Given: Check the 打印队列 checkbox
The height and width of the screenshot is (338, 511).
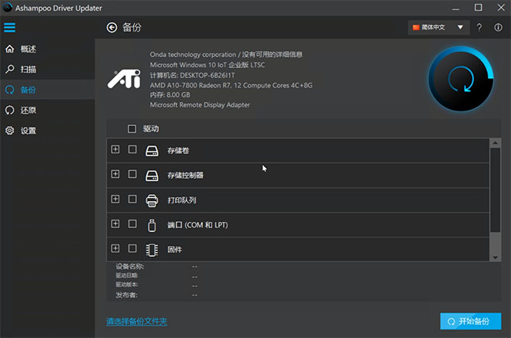Looking at the screenshot, I should pyautogui.click(x=132, y=199).
